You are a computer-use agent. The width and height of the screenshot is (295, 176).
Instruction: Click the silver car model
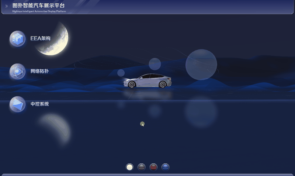pos(148,80)
